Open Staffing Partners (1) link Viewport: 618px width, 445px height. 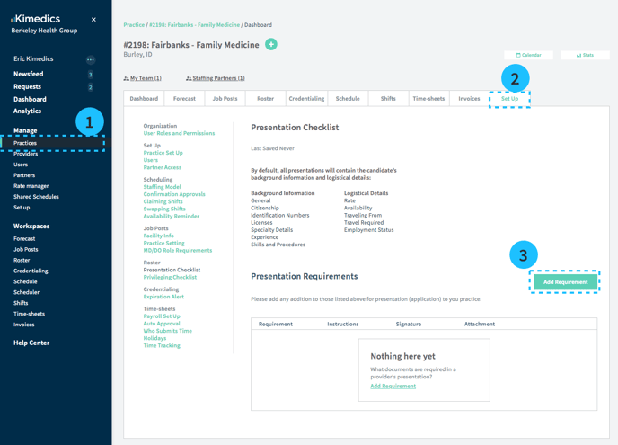click(x=216, y=78)
